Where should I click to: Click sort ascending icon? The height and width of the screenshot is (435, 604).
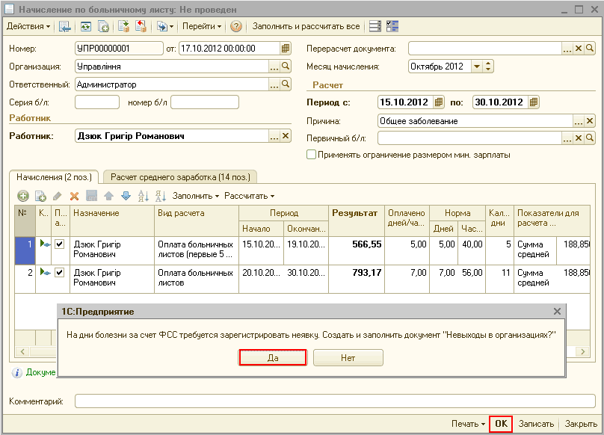(144, 196)
